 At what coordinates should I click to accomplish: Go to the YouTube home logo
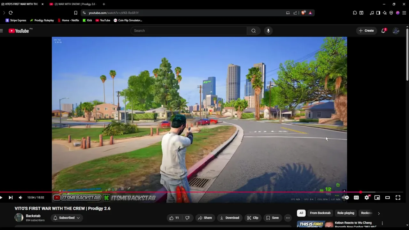pos(19,31)
